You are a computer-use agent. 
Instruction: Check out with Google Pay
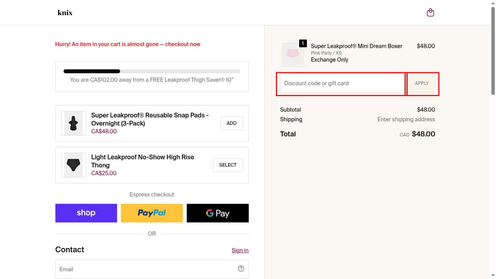(x=218, y=213)
